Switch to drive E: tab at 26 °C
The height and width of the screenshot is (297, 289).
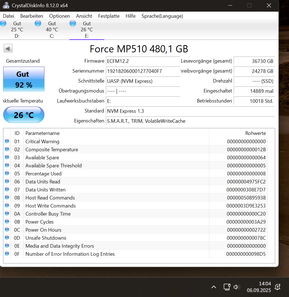[x=87, y=30]
